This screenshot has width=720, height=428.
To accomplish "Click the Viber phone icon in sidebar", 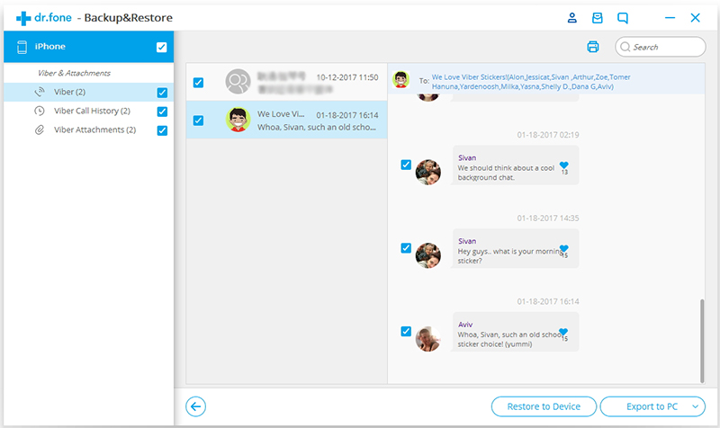I will click(x=40, y=92).
